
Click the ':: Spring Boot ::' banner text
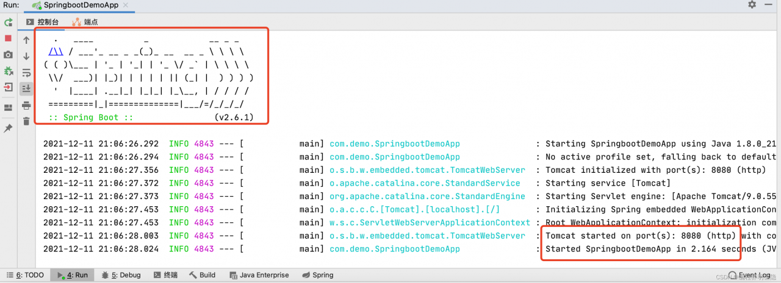click(90, 117)
